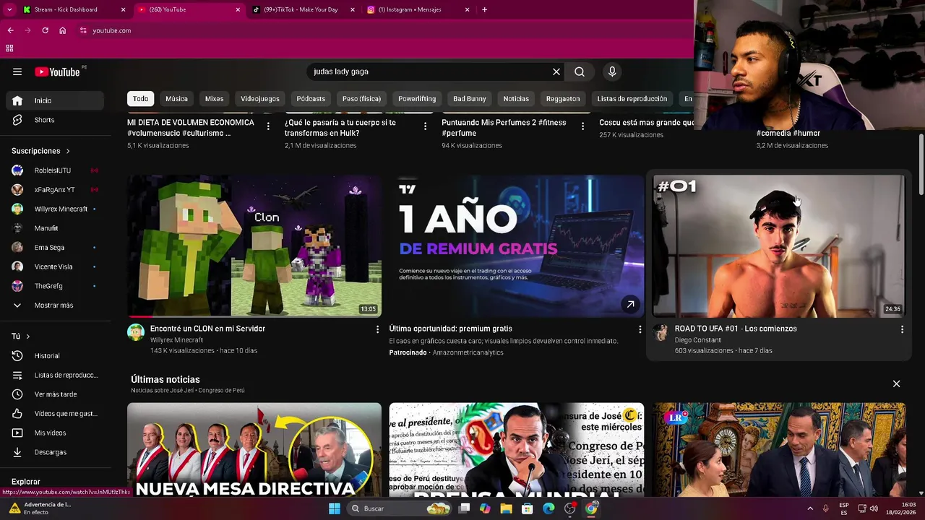Select the Mixes filter chip
The width and height of the screenshot is (925, 520).
[214, 99]
